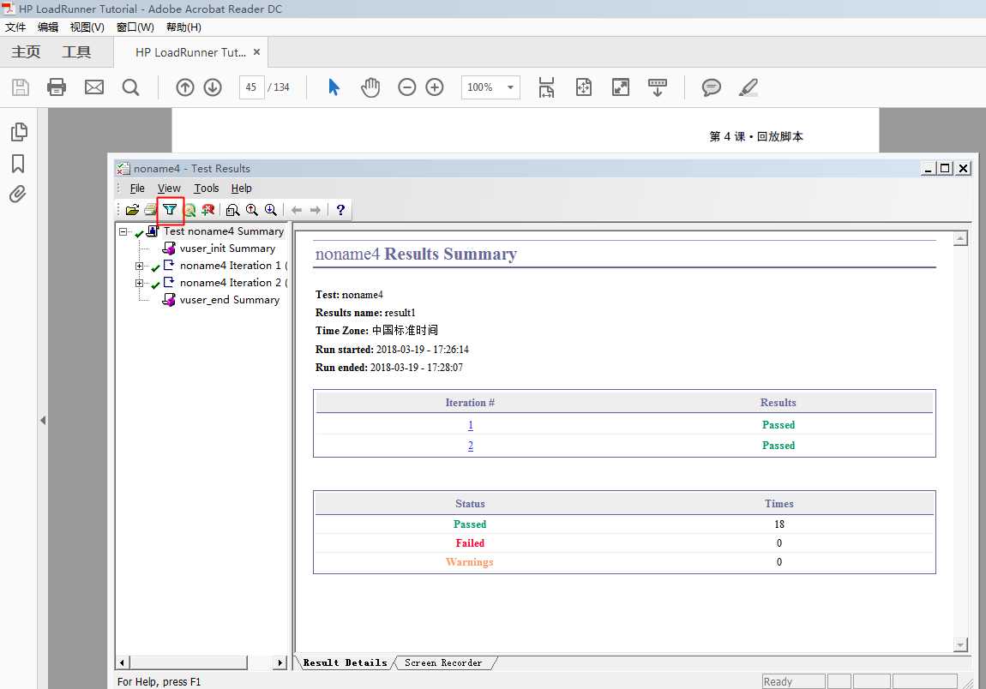This screenshot has width=986, height=689.
Task: Open Tools menu in Test Results window
Action: click(x=207, y=188)
